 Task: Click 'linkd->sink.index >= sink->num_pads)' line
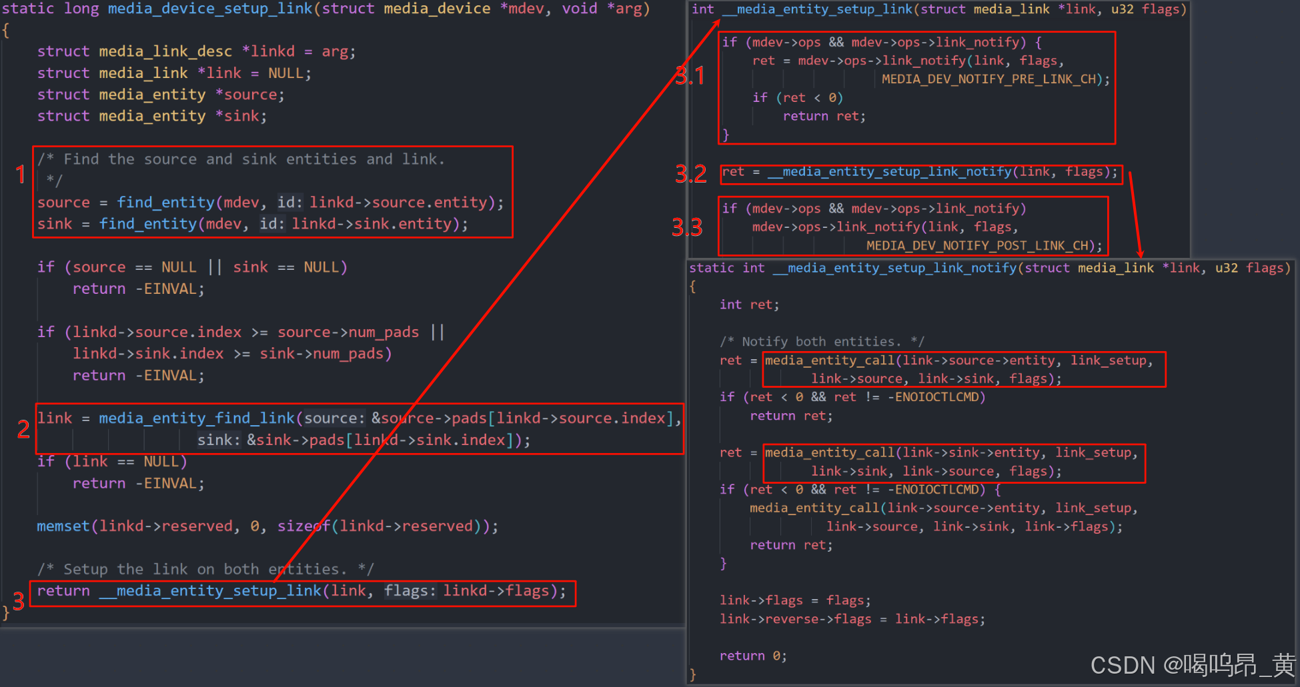point(232,353)
